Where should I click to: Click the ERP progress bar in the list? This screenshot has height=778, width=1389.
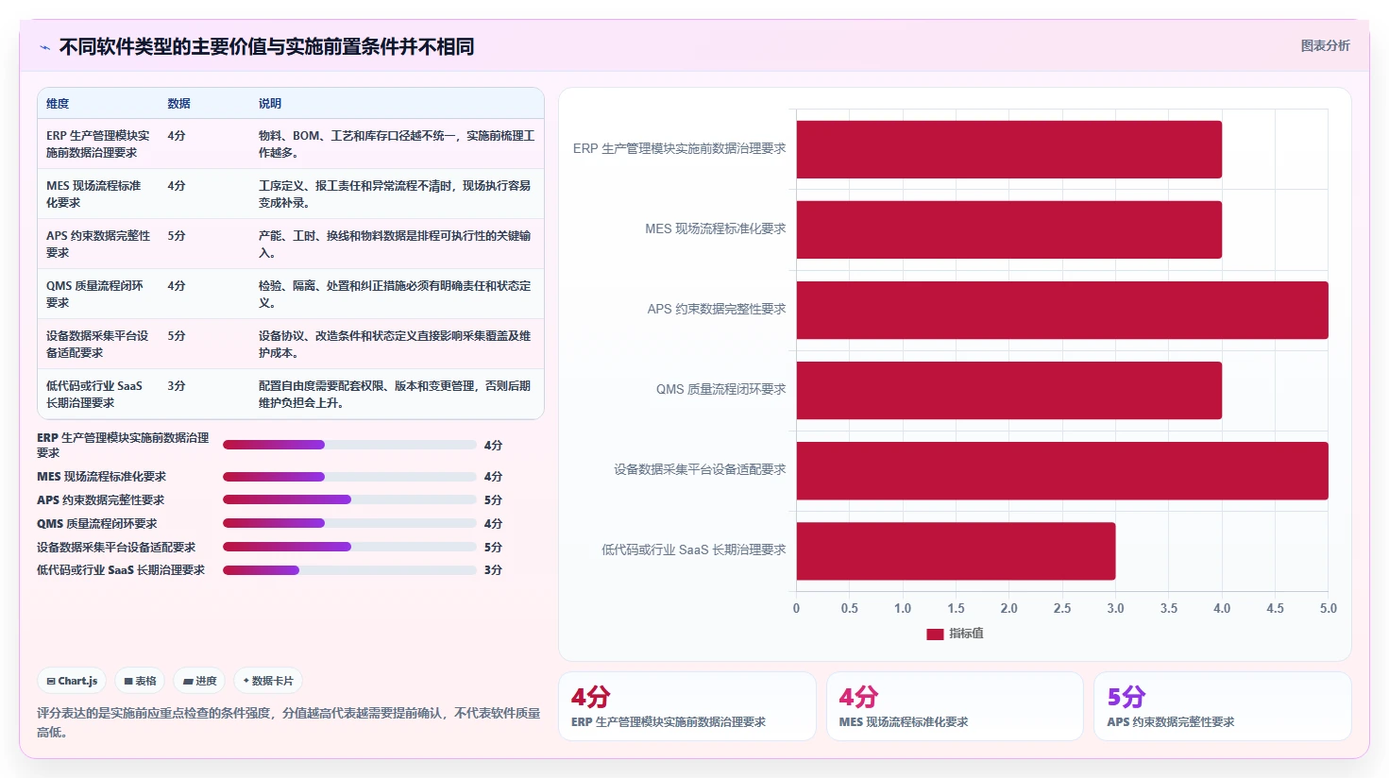pyautogui.click(x=349, y=445)
